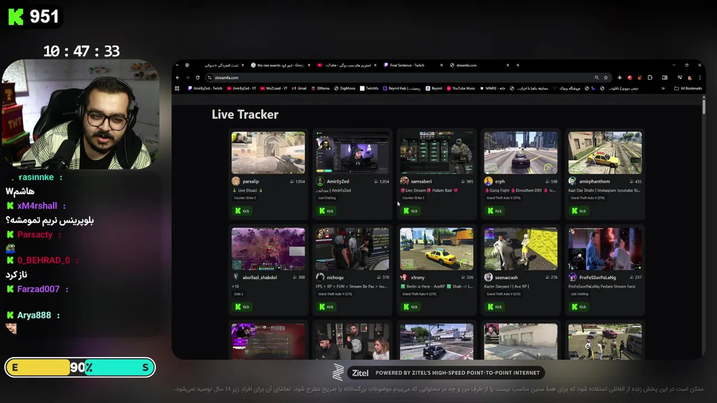This screenshot has width=717, height=403.
Task: Click the Kick badge on amirphanthom card
Action: (579, 211)
